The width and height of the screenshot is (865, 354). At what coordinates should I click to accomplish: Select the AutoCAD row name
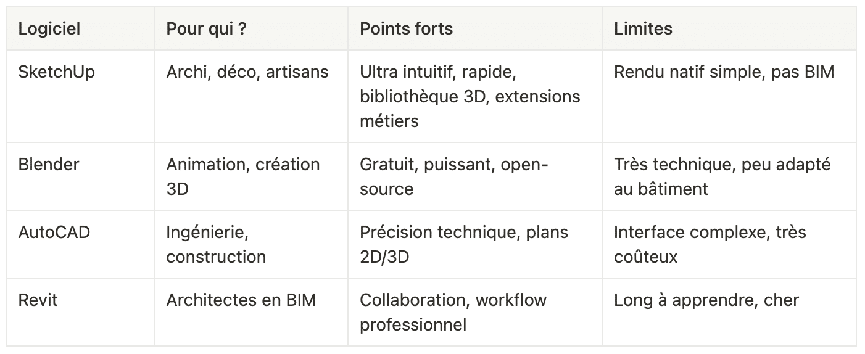80,244
